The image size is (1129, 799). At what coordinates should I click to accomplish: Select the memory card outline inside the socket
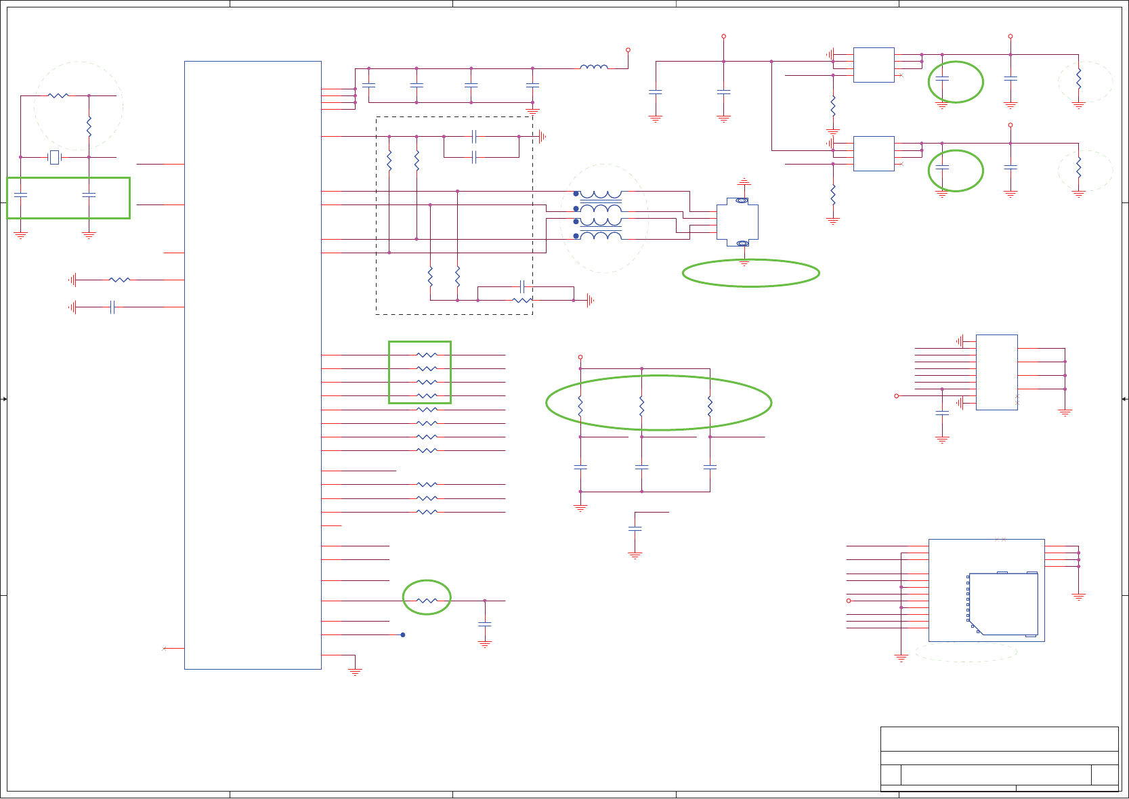pyautogui.click(x=1002, y=604)
